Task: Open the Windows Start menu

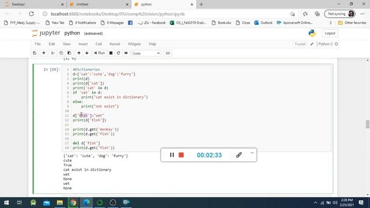Action: [6, 202]
